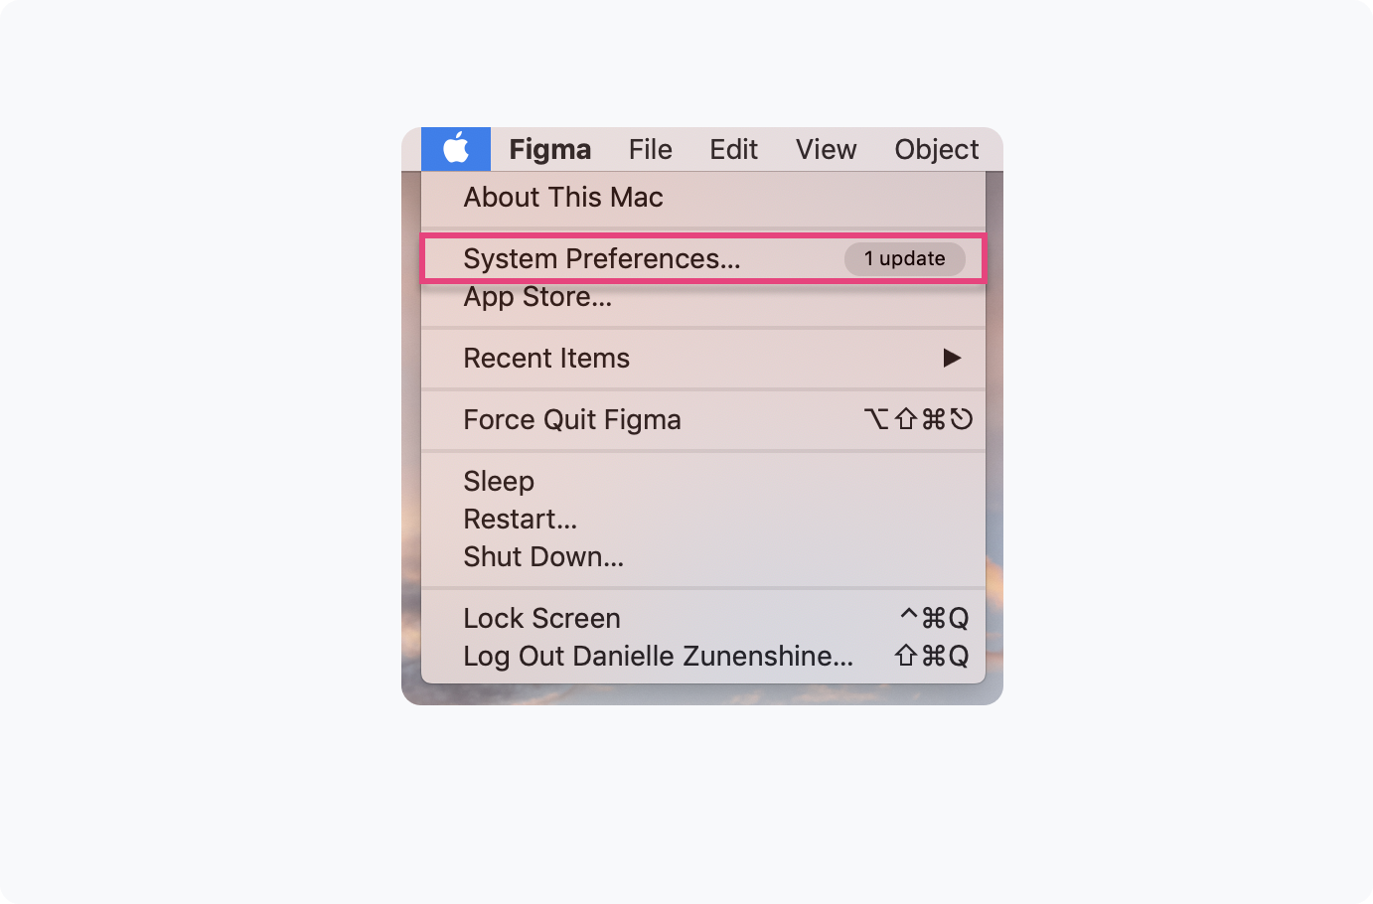Select About This Mac
The width and height of the screenshot is (1373, 904).
click(562, 197)
